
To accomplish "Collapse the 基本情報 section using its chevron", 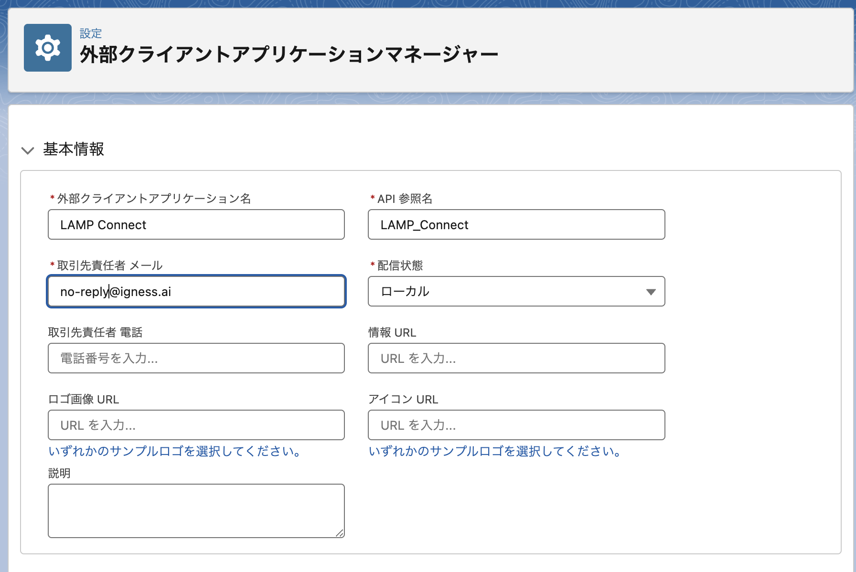I will [x=28, y=150].
